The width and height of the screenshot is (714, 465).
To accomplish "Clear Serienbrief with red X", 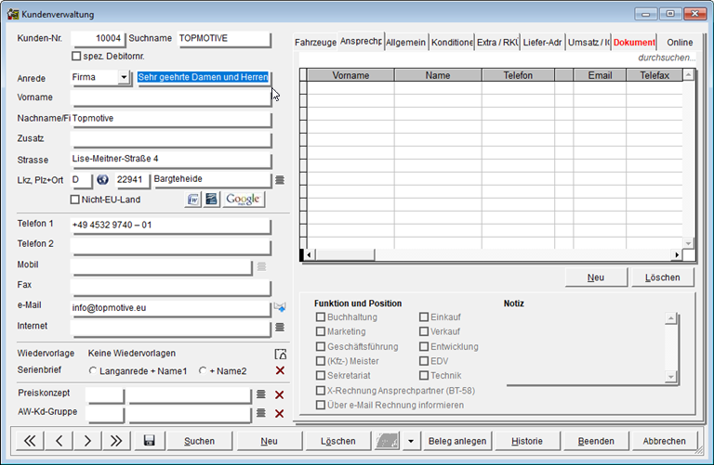I will pyautogui.click(x=280, y=370).
